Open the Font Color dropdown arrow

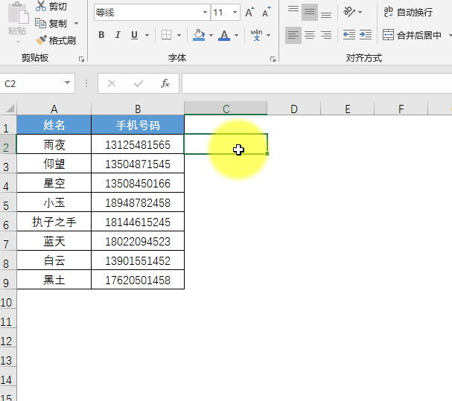(236, 35)
